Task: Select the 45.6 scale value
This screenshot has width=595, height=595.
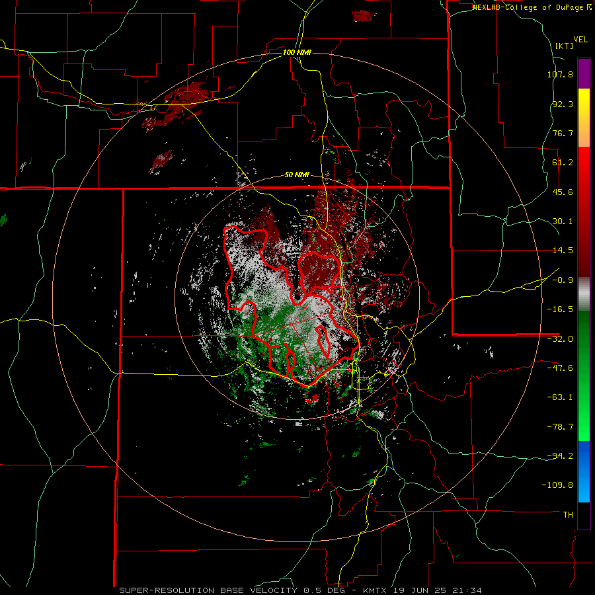Action: (563, 192)
